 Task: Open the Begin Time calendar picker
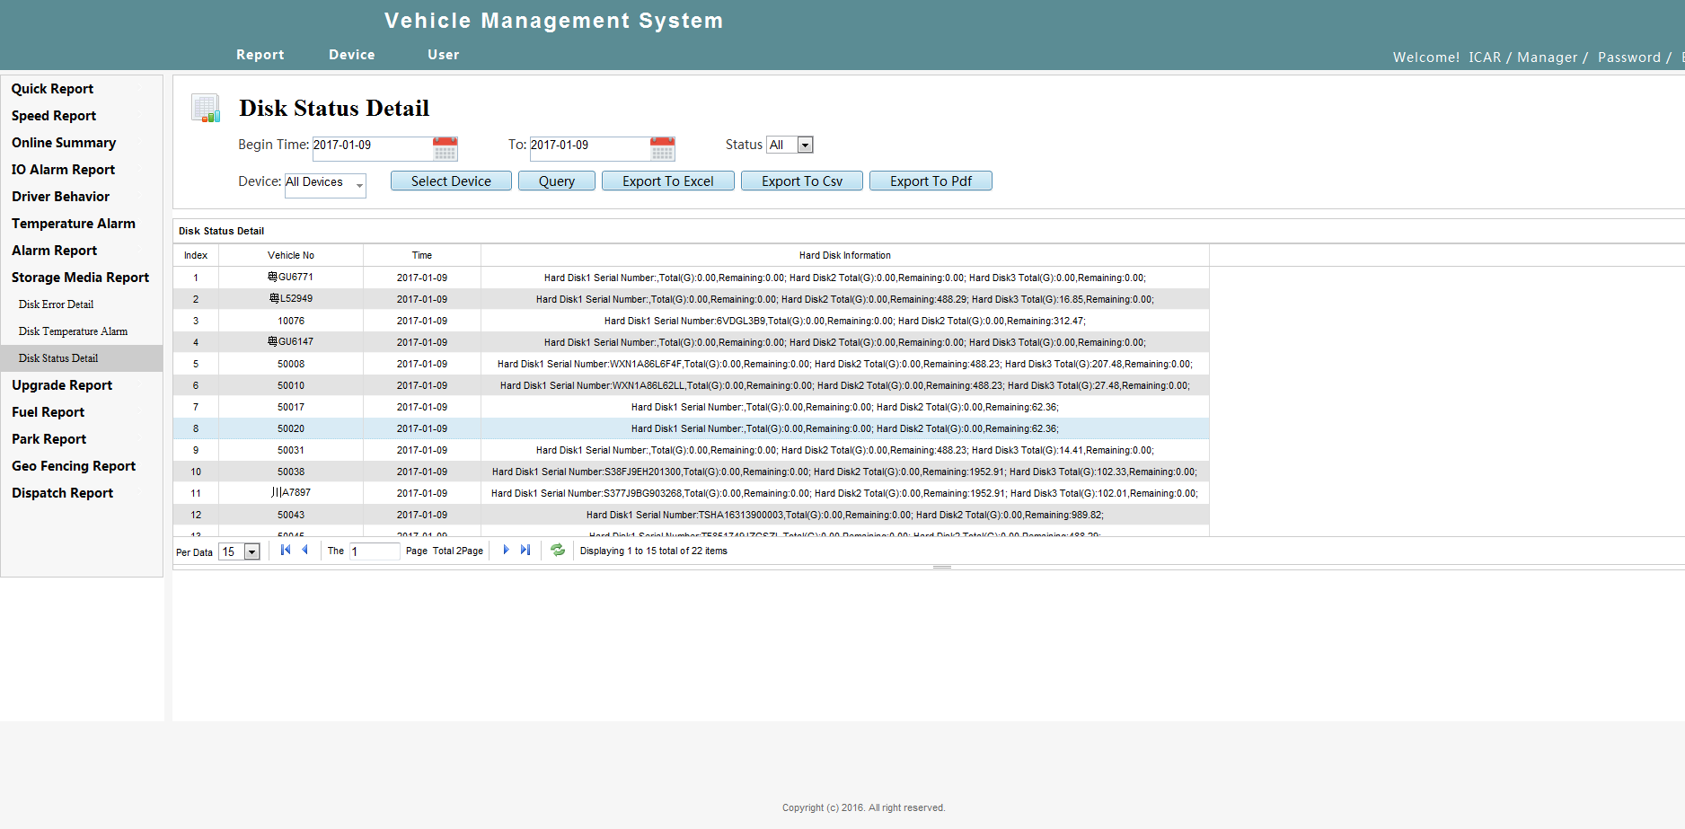[445, 149]
